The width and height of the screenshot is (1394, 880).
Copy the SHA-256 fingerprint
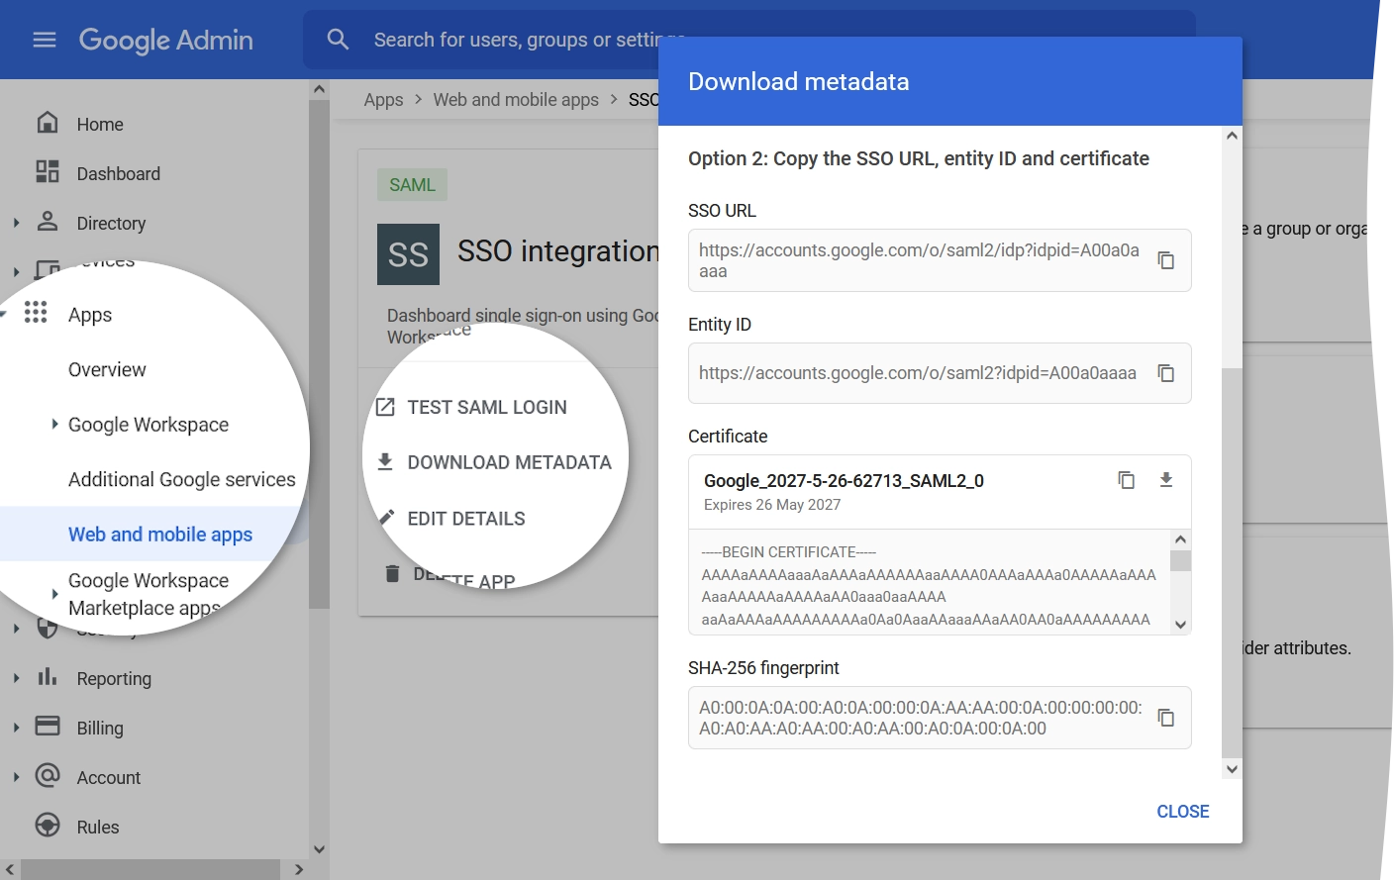[x=1166, y=718]
